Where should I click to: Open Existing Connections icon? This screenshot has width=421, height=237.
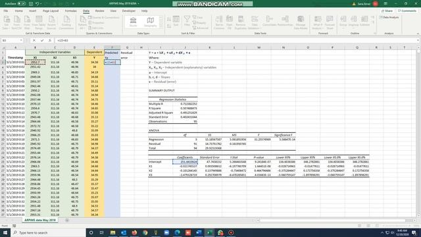click(66, 22)
